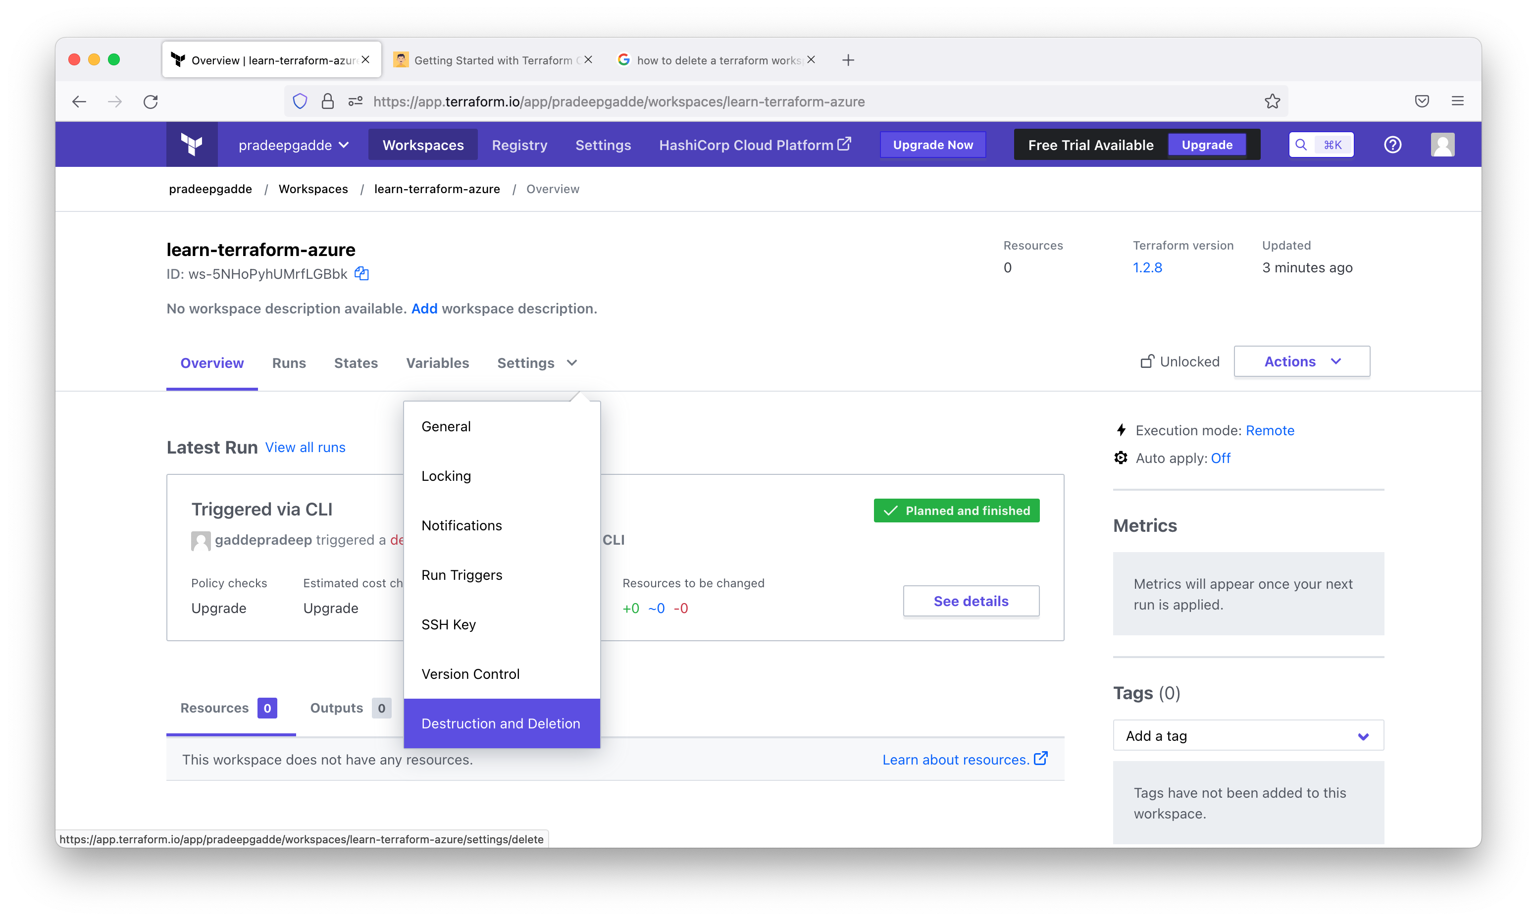Click the See details button
Viewport: 1537px width, 921px height.
pos(971,601)
